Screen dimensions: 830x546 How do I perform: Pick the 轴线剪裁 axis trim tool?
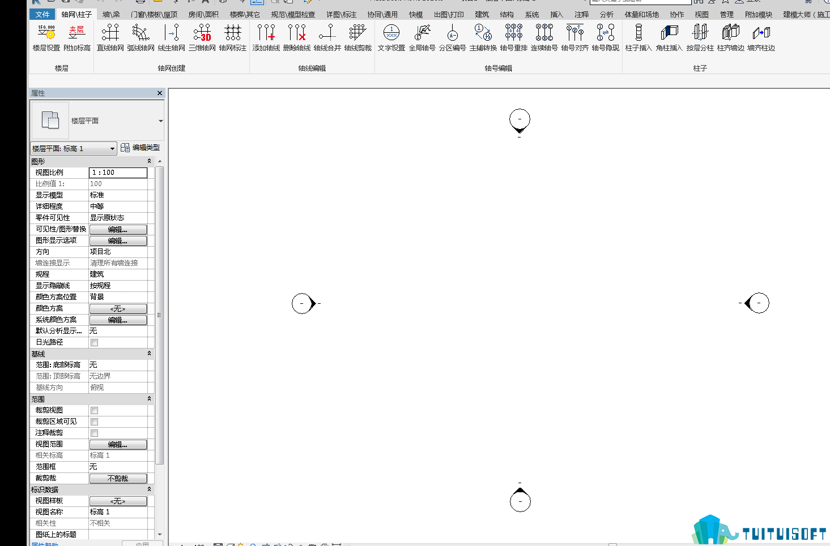(x=358, y=38)
